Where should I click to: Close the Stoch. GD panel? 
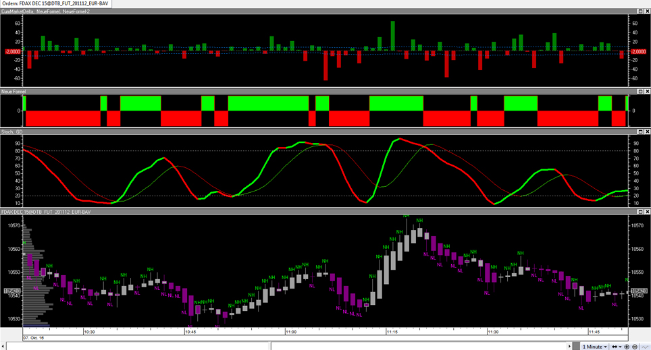[646, 132]
